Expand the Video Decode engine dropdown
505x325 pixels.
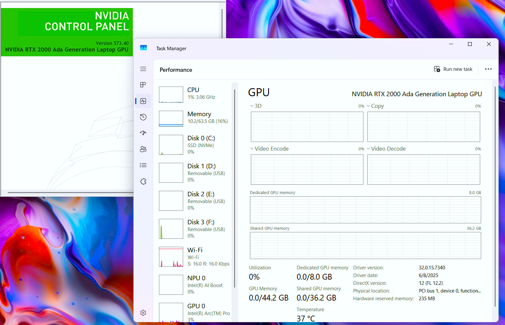pyautogui.click(x=368, y=149)
